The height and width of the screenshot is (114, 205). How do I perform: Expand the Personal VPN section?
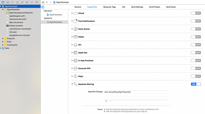[72, 68]
